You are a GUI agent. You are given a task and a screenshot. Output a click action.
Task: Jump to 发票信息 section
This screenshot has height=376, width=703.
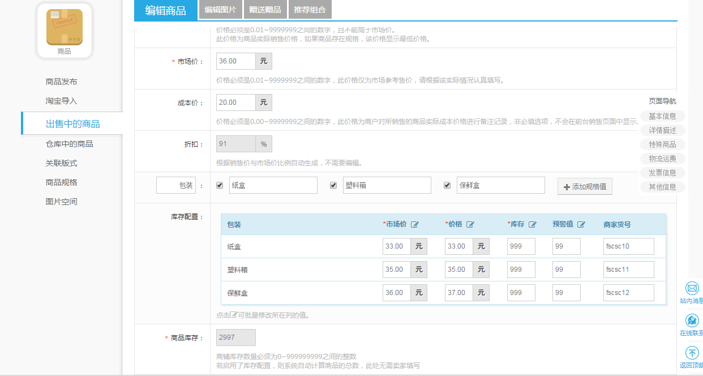[662, 173]
